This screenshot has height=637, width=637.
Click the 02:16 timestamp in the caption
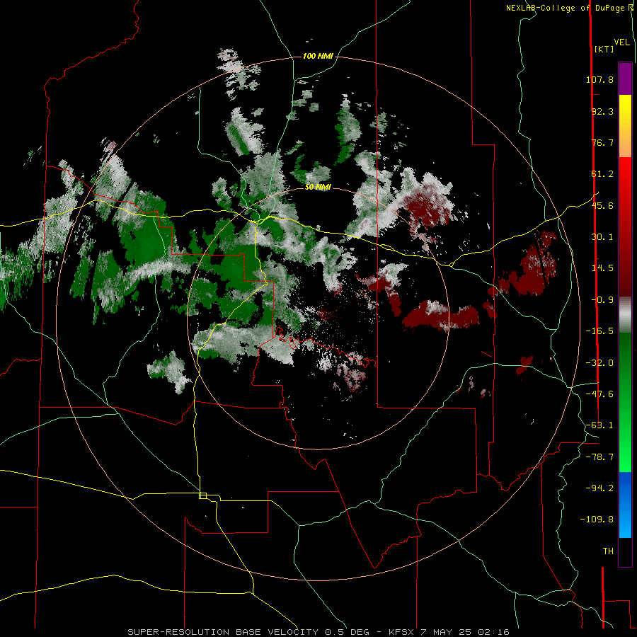[493, 632]
